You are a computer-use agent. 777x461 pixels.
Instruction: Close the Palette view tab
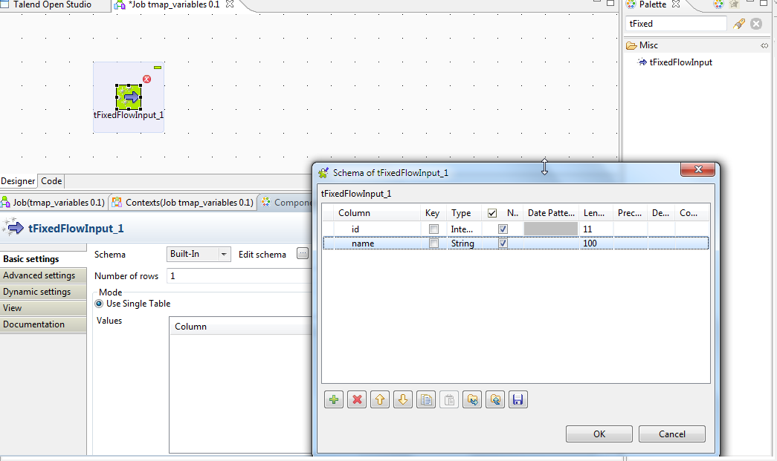click(x=676, y=4)
